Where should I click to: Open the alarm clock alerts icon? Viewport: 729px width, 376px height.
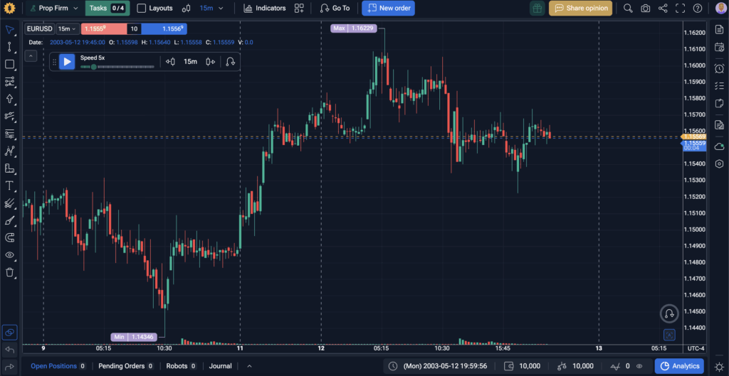(x=719, y=68)
